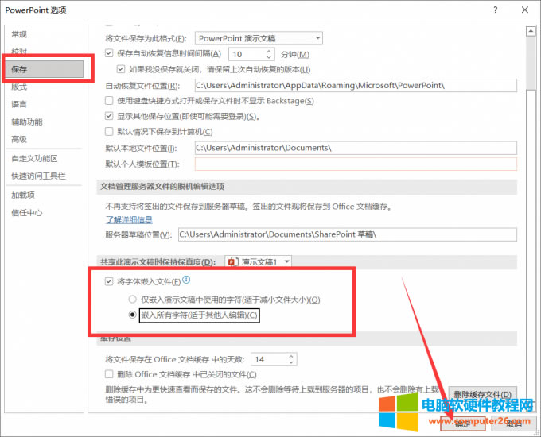This screenshot has height=437, width=541.
Task: Open 快速访问工具栏 settings
Action: [45, 176]
